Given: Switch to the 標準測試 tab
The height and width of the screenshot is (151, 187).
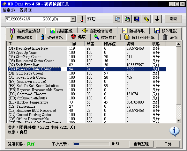Looking at the screenshot, I should 21,37.
